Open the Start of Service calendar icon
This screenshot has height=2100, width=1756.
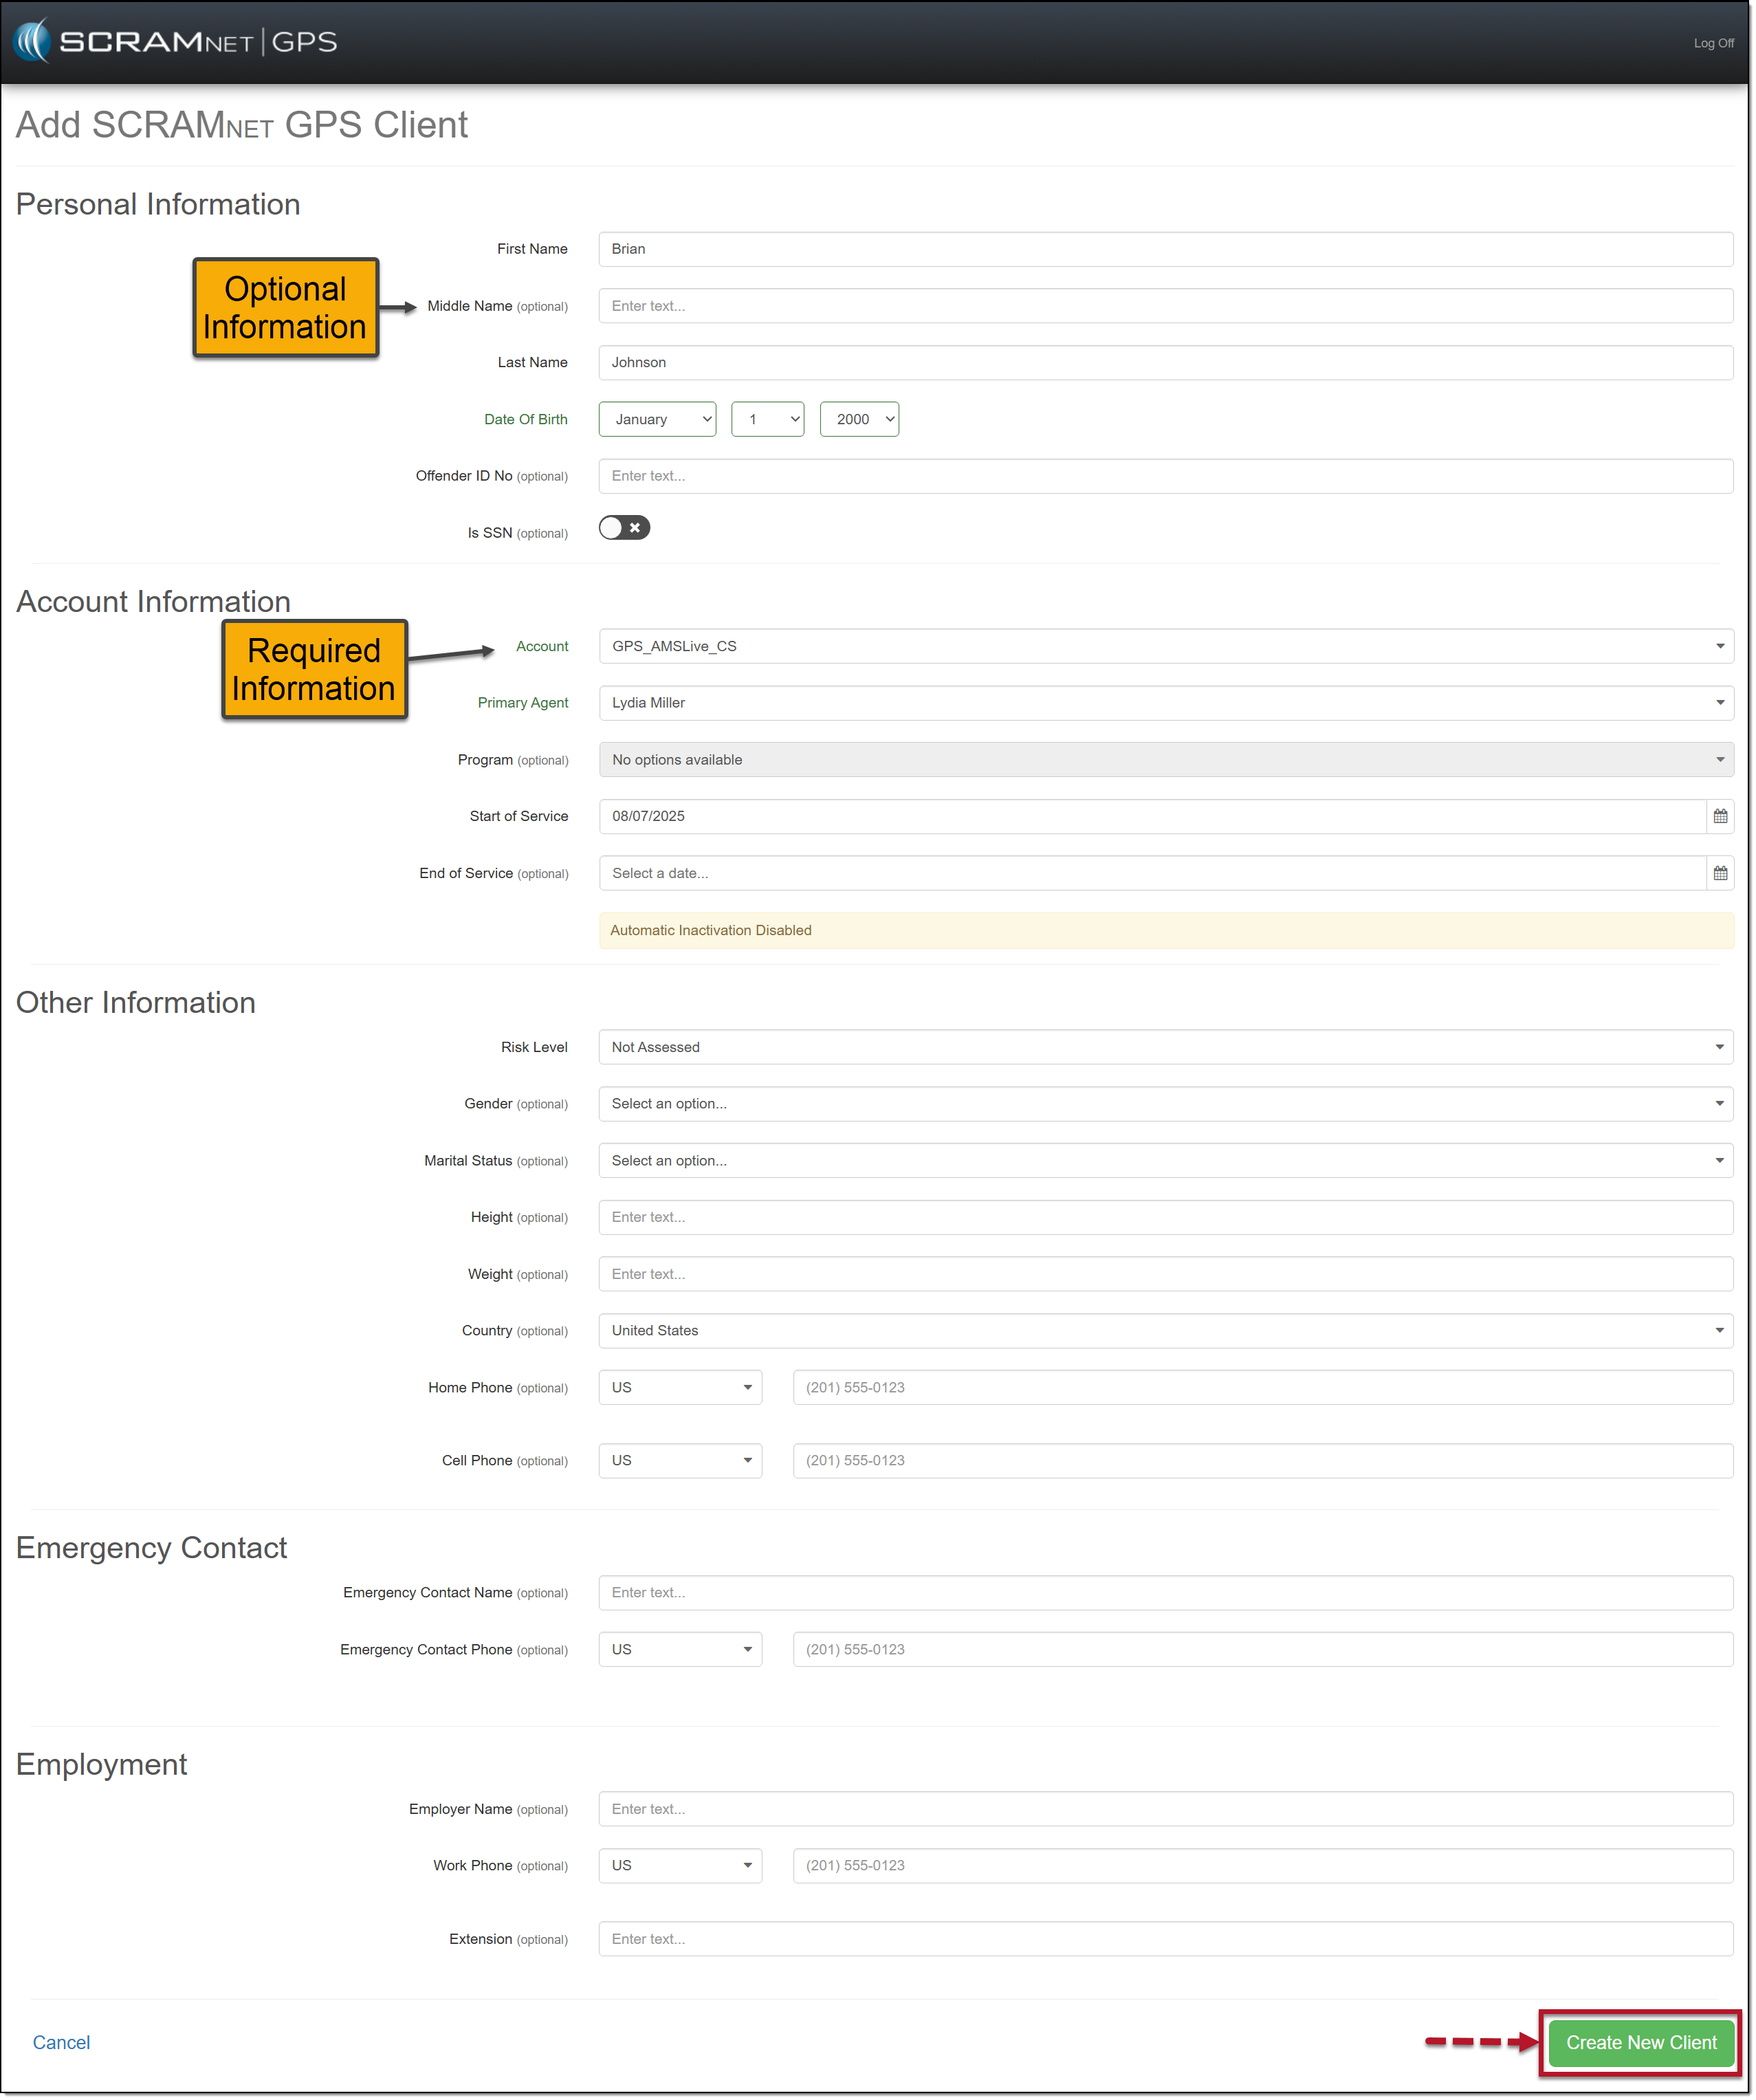click(1719, 816)
